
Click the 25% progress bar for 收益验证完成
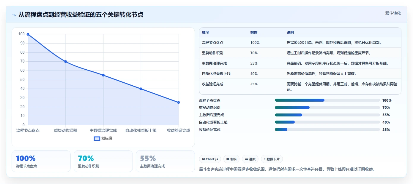[327, 129]
